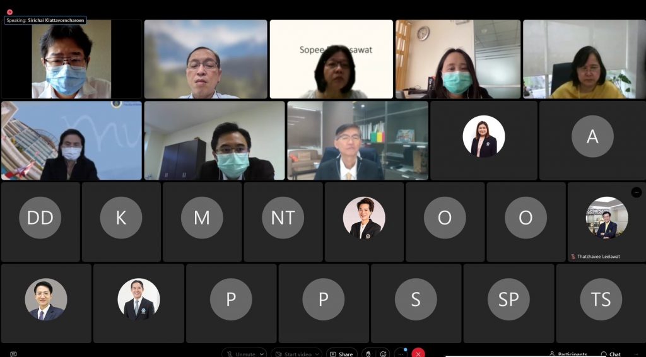Click the red leave meeting button
Screen dimensions: 646x357
(x=418, y=354)
